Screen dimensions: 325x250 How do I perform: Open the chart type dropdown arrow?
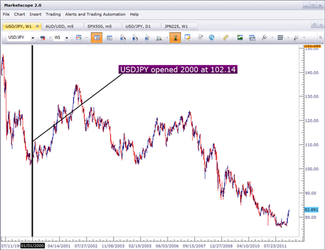(x=86, y=38)
